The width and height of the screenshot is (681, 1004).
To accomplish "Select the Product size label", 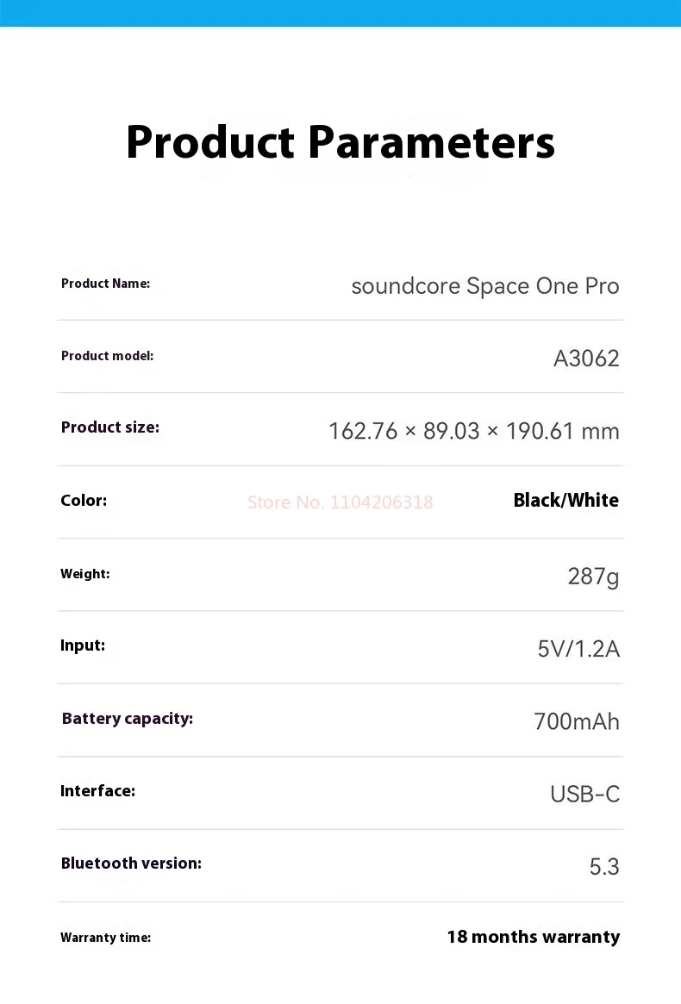I will (110, 427).
